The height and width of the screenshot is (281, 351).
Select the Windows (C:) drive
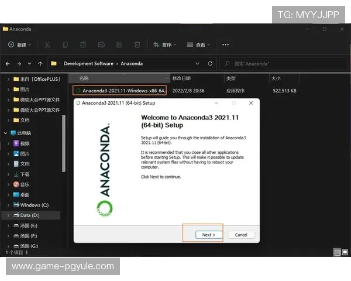pyautogui.click(x=31, y=205)
